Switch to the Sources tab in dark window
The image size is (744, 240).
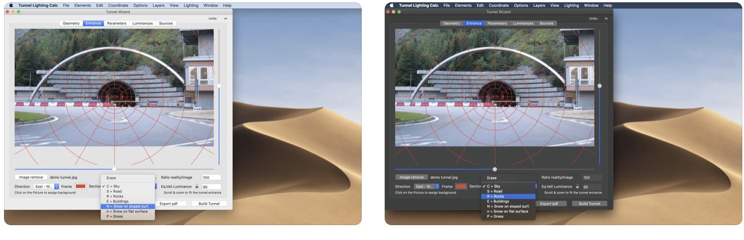click(546, 23)
